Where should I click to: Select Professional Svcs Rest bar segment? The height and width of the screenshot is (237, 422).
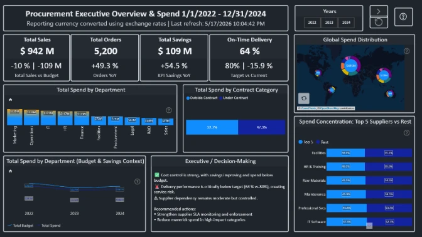pos(389,208)
